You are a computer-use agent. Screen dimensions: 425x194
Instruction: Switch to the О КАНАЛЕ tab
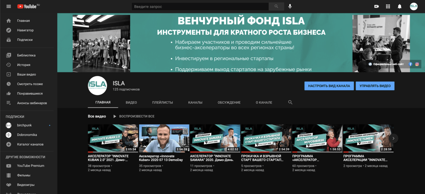click(x=264, y=102)
